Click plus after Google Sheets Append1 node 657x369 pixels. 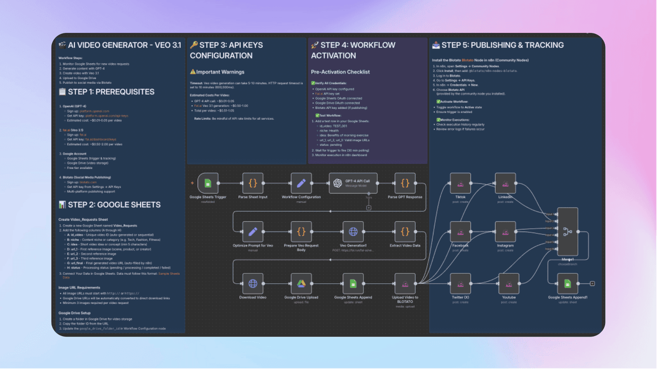click(592, 283)
